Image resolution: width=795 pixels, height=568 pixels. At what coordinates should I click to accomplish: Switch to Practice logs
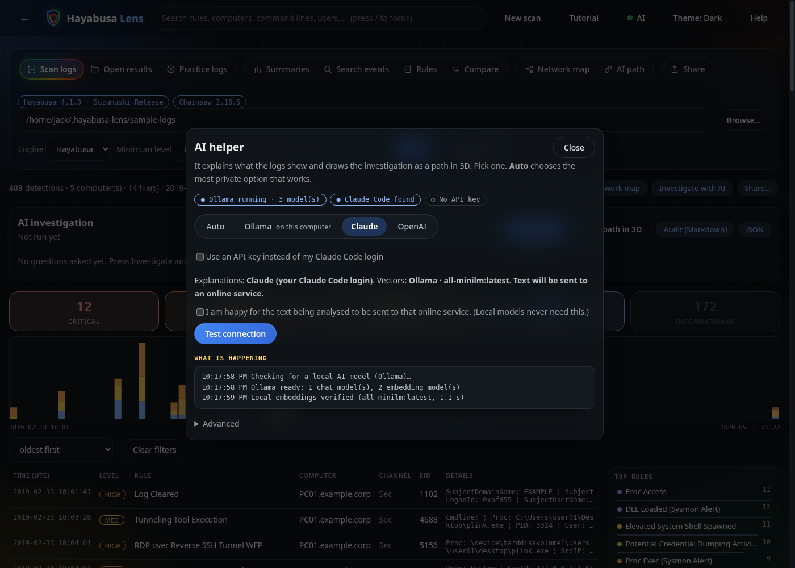pos(197,69)
